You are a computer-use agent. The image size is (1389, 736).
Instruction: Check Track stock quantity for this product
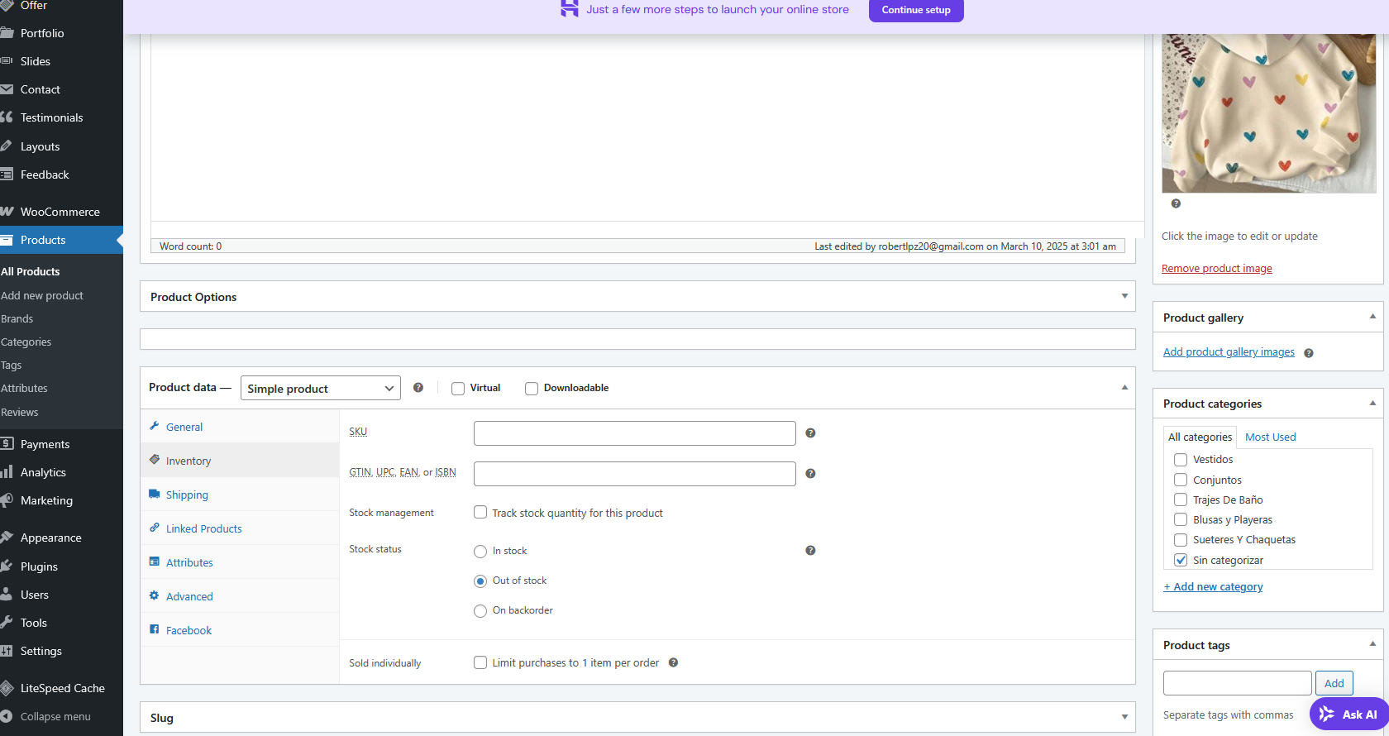pyautogui.click(x=480, y=513)
